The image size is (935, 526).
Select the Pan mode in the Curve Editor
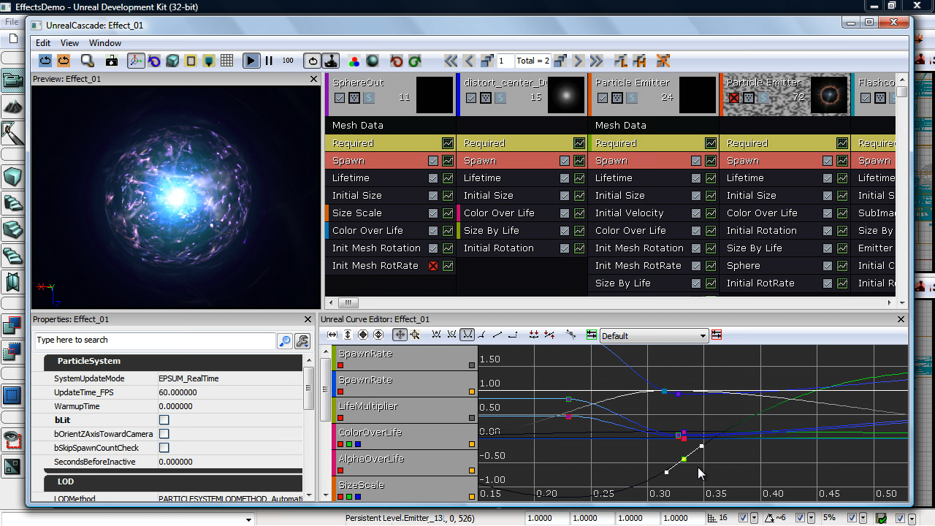[x=398, y=335]
